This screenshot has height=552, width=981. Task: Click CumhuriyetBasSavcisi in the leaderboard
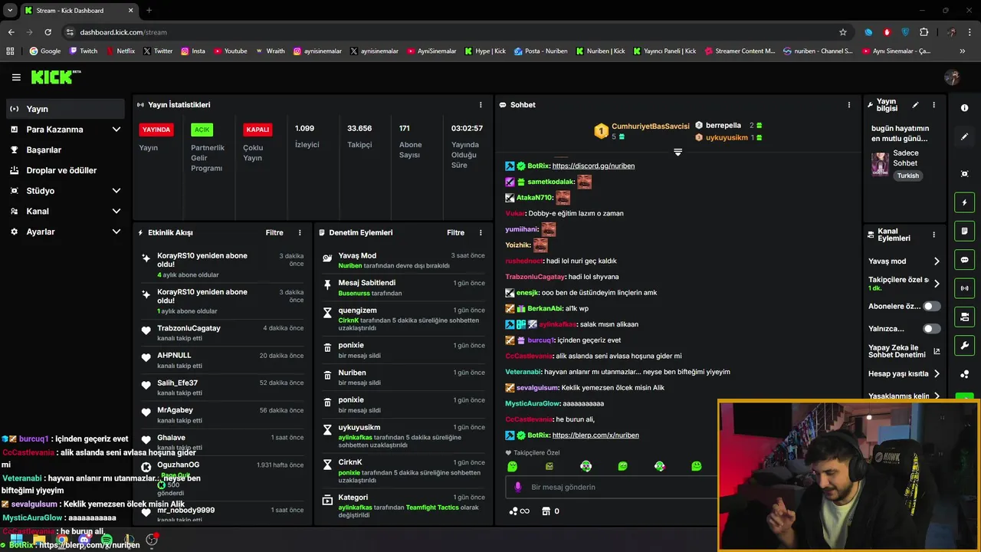coord(651,126)
